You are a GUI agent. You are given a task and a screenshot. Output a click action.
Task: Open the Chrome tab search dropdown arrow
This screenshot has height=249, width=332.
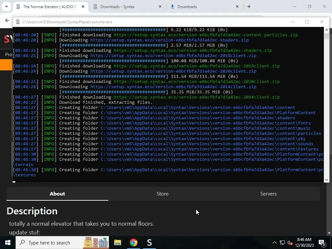click(x=6, y=6)
